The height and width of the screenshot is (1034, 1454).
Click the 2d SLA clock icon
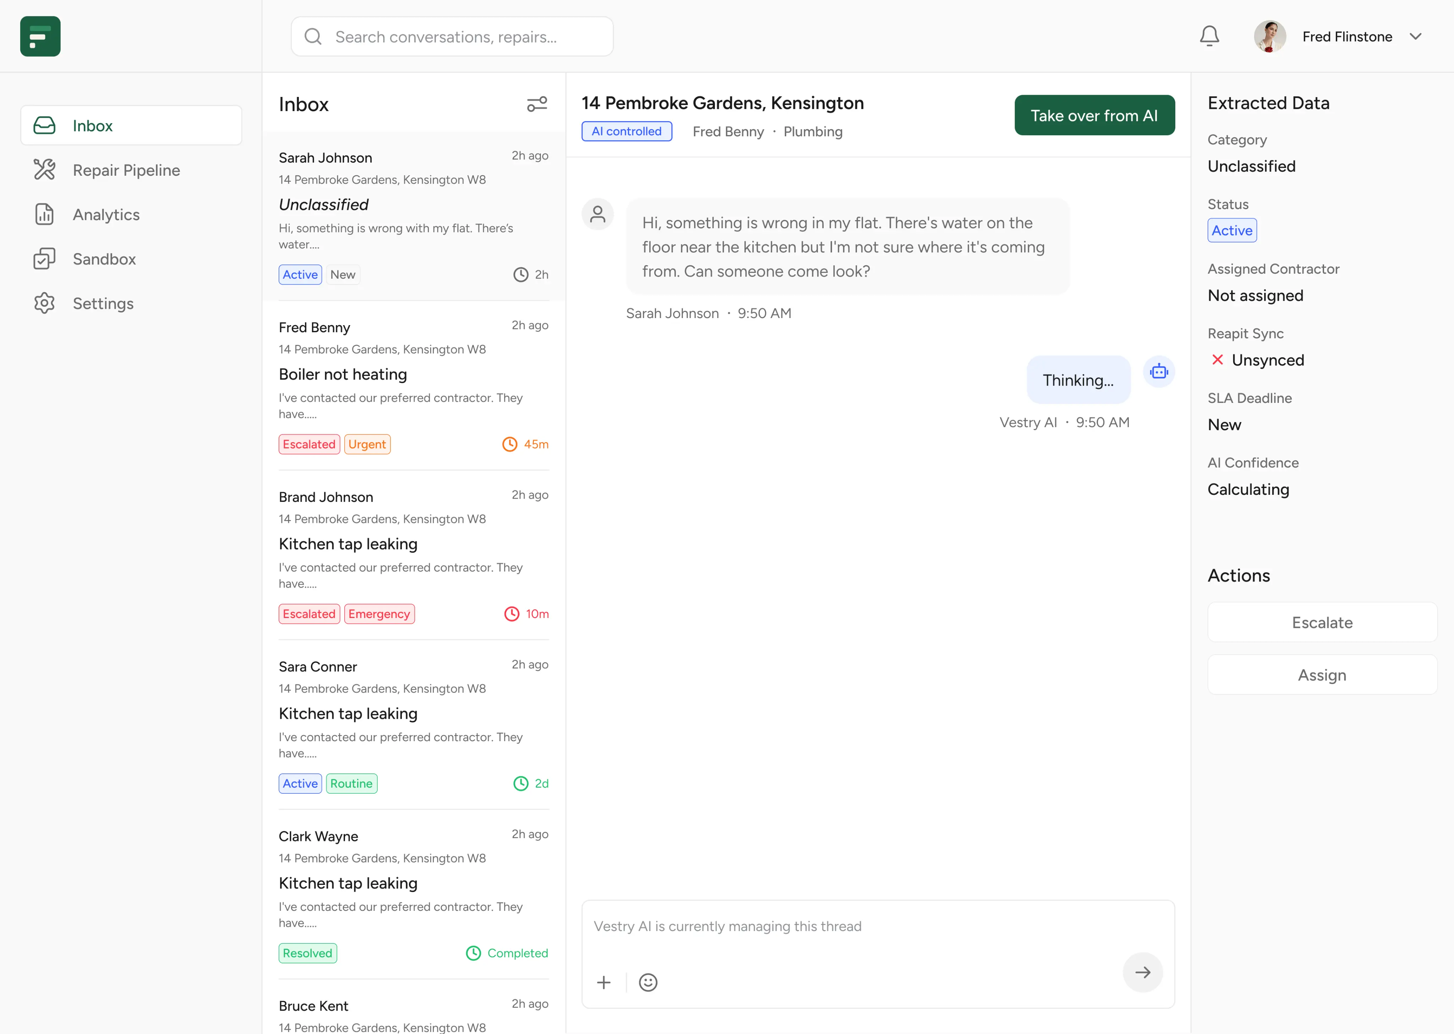(x=520, y=783)
